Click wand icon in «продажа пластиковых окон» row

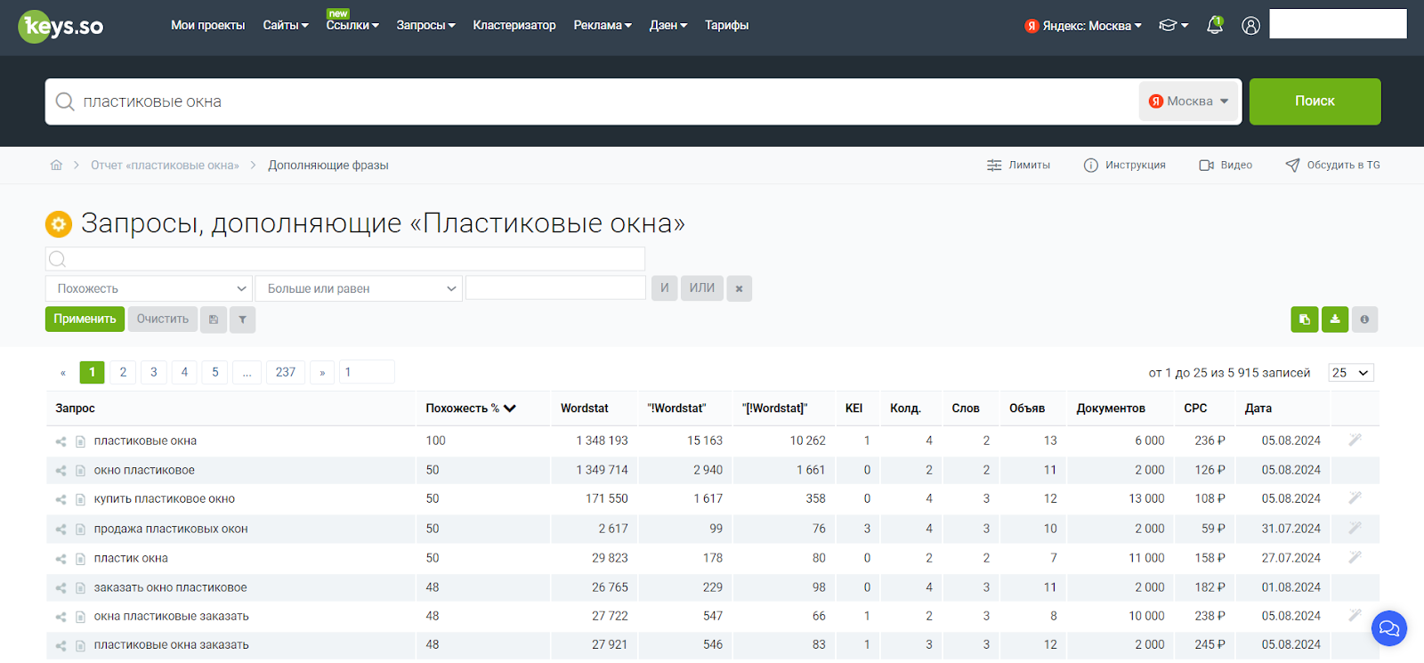click(x=1355, y=528)
